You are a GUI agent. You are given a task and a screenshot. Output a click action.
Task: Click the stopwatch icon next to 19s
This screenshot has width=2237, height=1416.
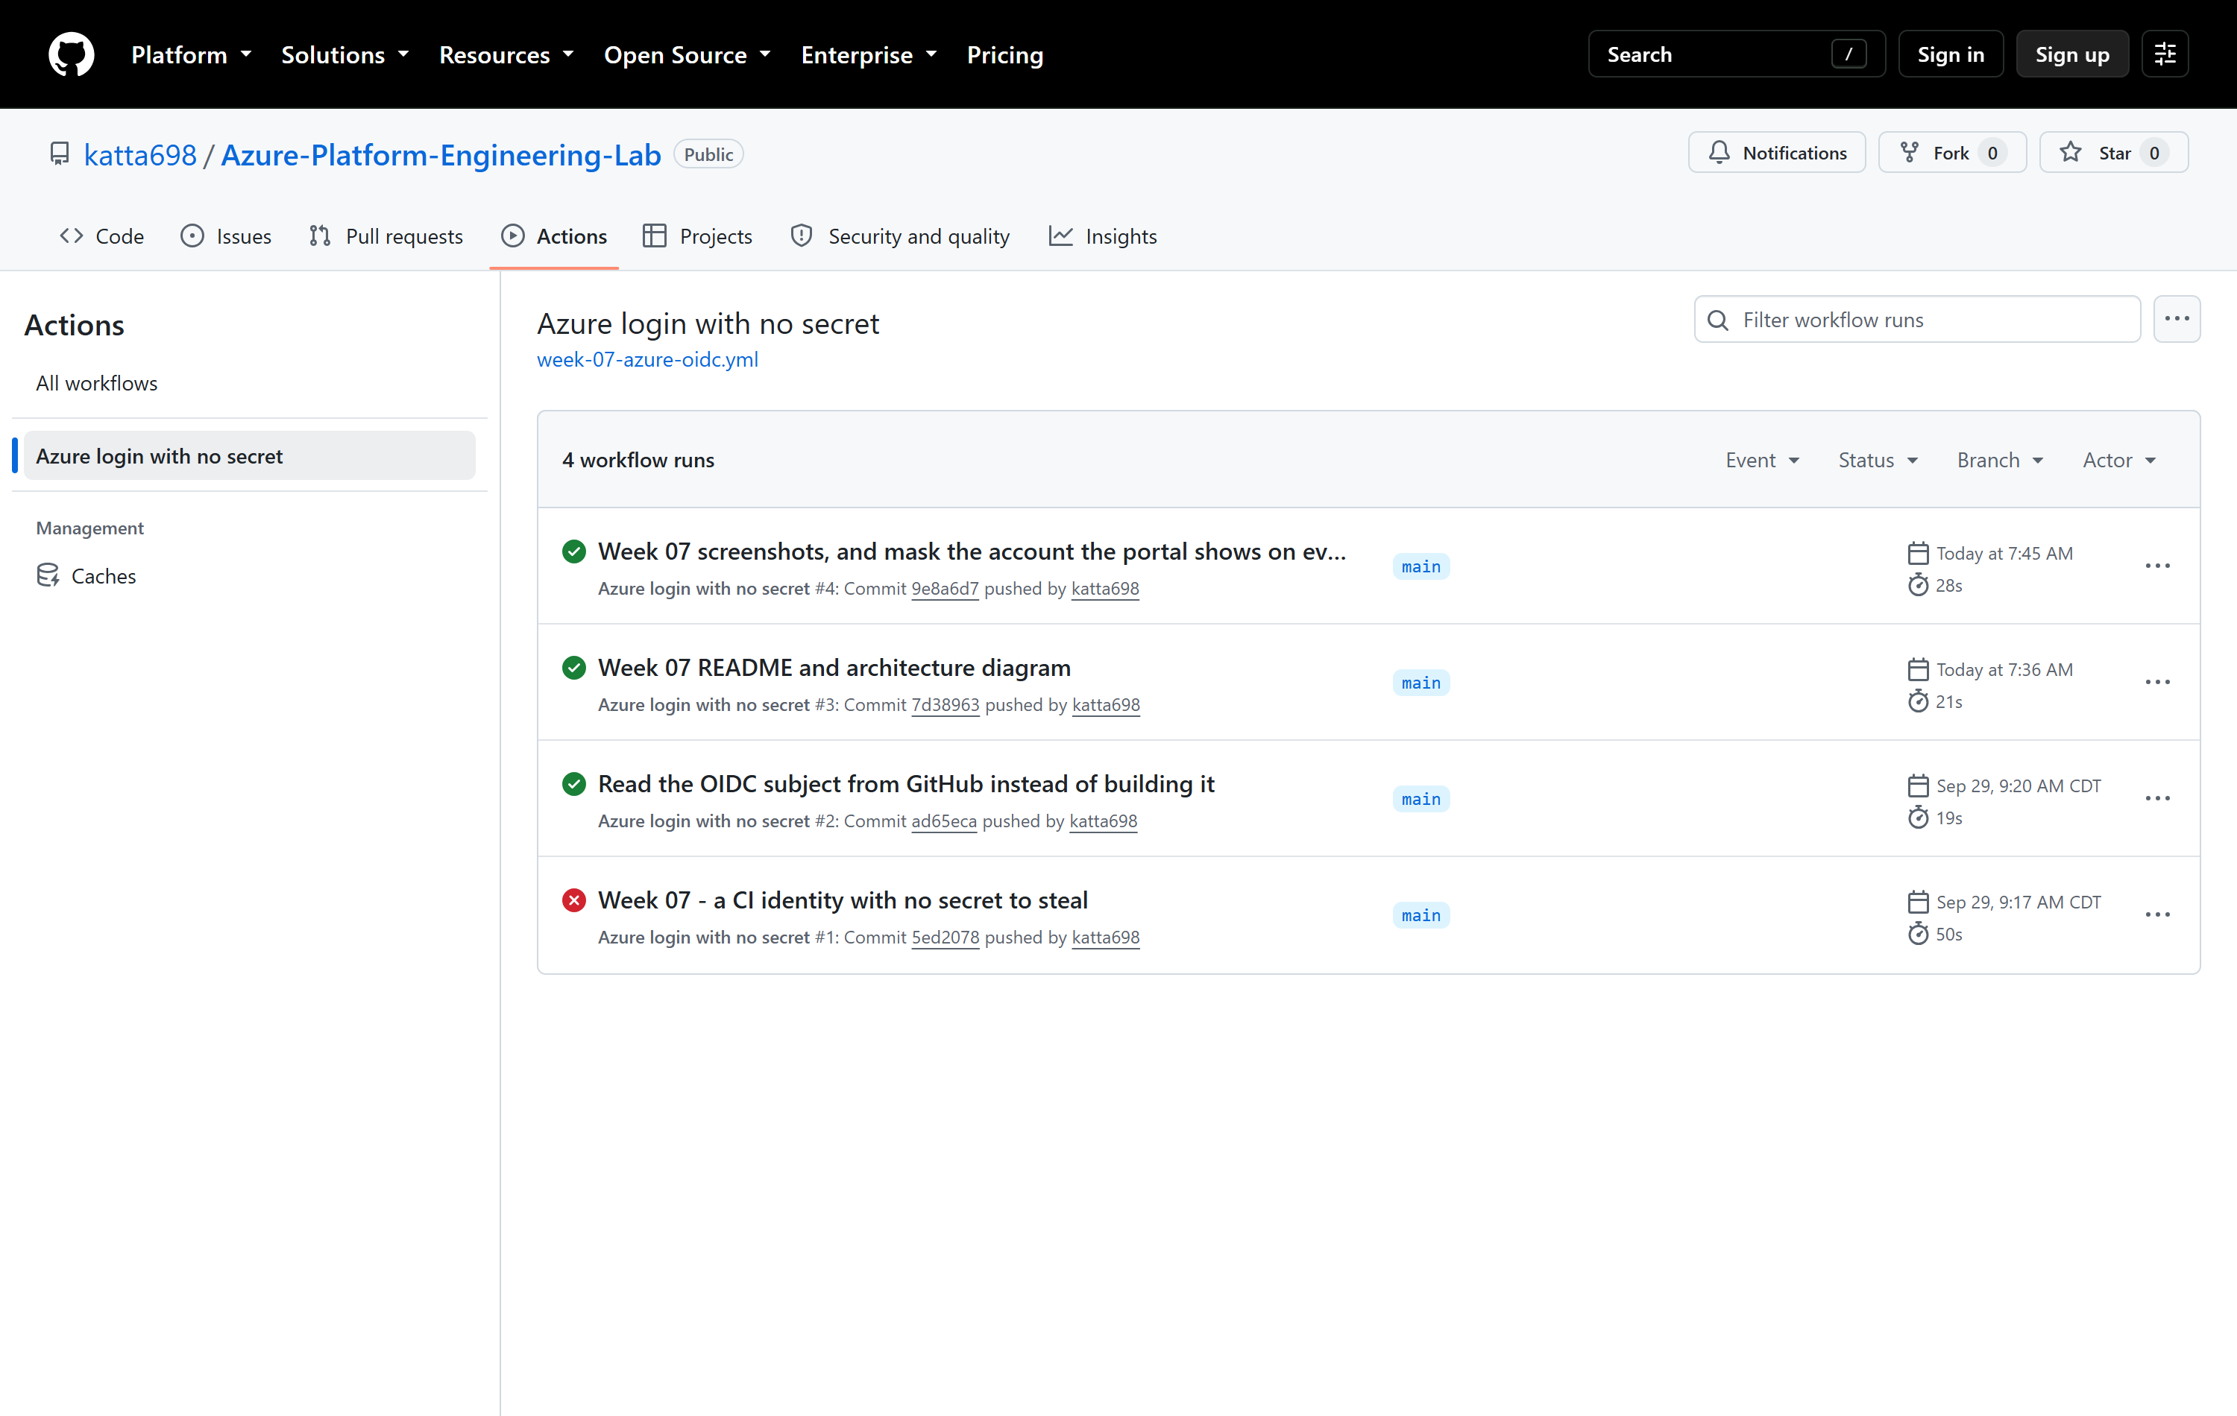1917,818
